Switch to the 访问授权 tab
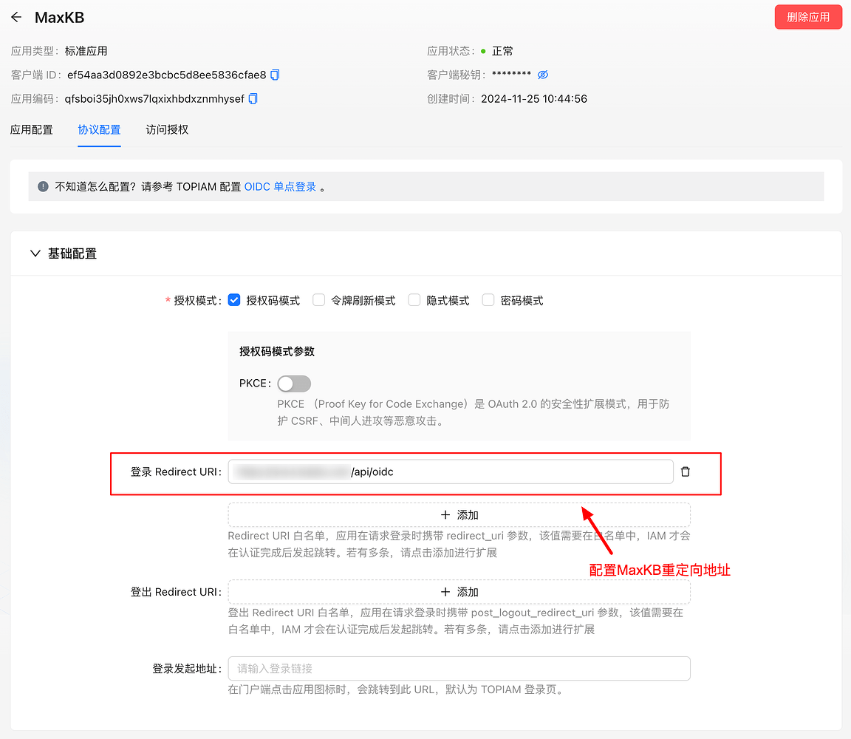The width and height of the screenshot is (851, 739). pyautogui.click(x=166, y=129)
